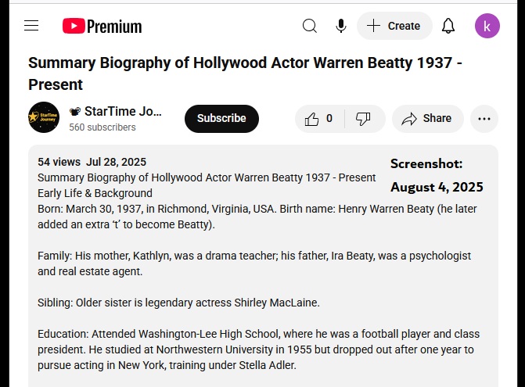Subscribe to StarTime Journey channel
Screen dimensions: 525x387
tap(221, 119)
